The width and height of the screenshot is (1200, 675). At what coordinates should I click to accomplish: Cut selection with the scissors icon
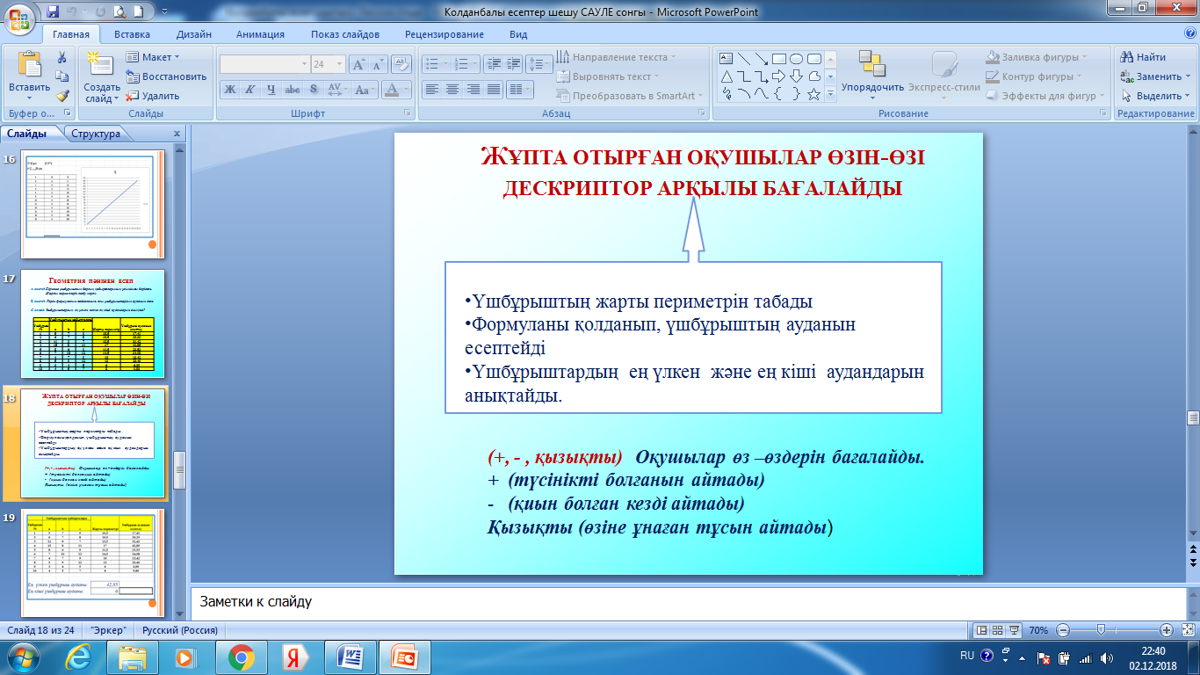click(x=62, y=57)
